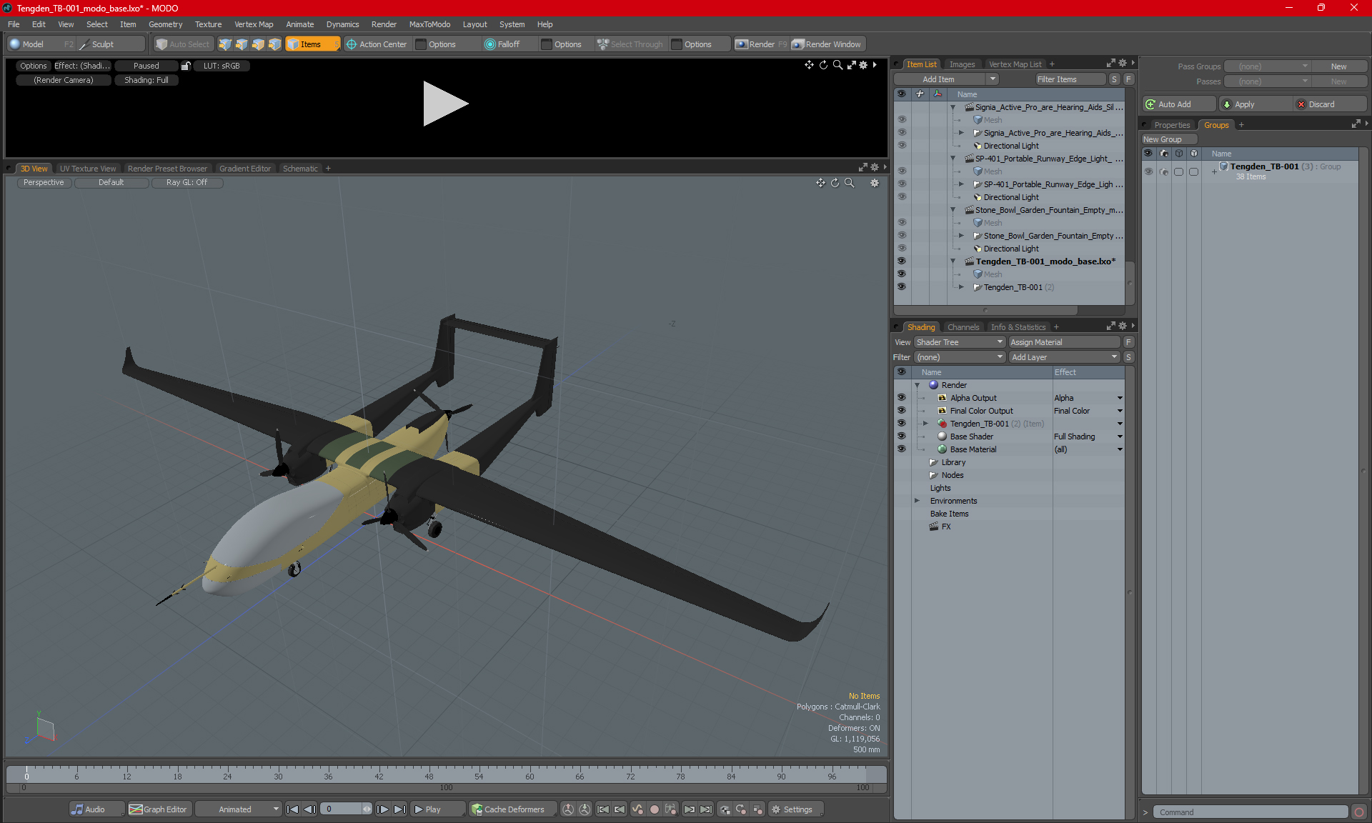Click Discard pass button

pyautogui.click(x=1330, y=104)
